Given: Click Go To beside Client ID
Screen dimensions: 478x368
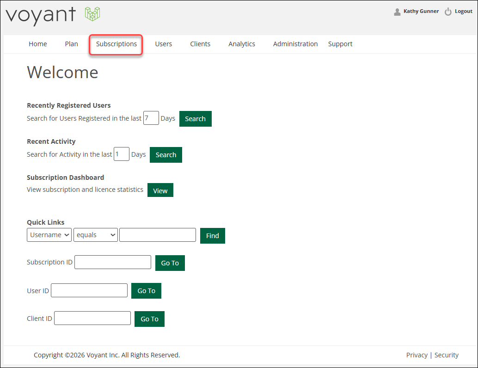Looking at the screenshot, I should [x=149, y=319].
